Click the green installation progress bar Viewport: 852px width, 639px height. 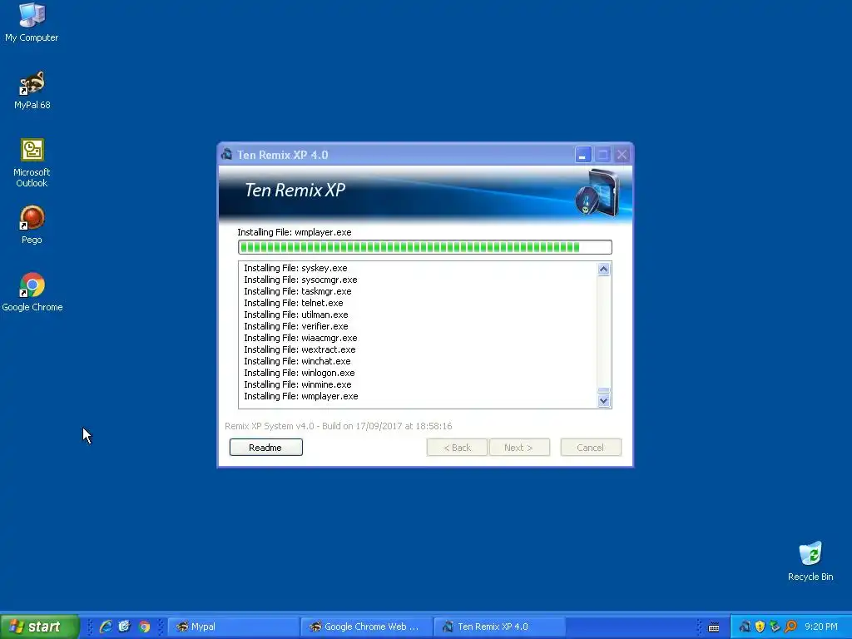[425, 247]
